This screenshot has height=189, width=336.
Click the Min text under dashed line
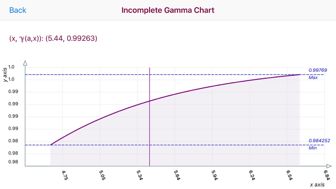[x=312, y=148]
